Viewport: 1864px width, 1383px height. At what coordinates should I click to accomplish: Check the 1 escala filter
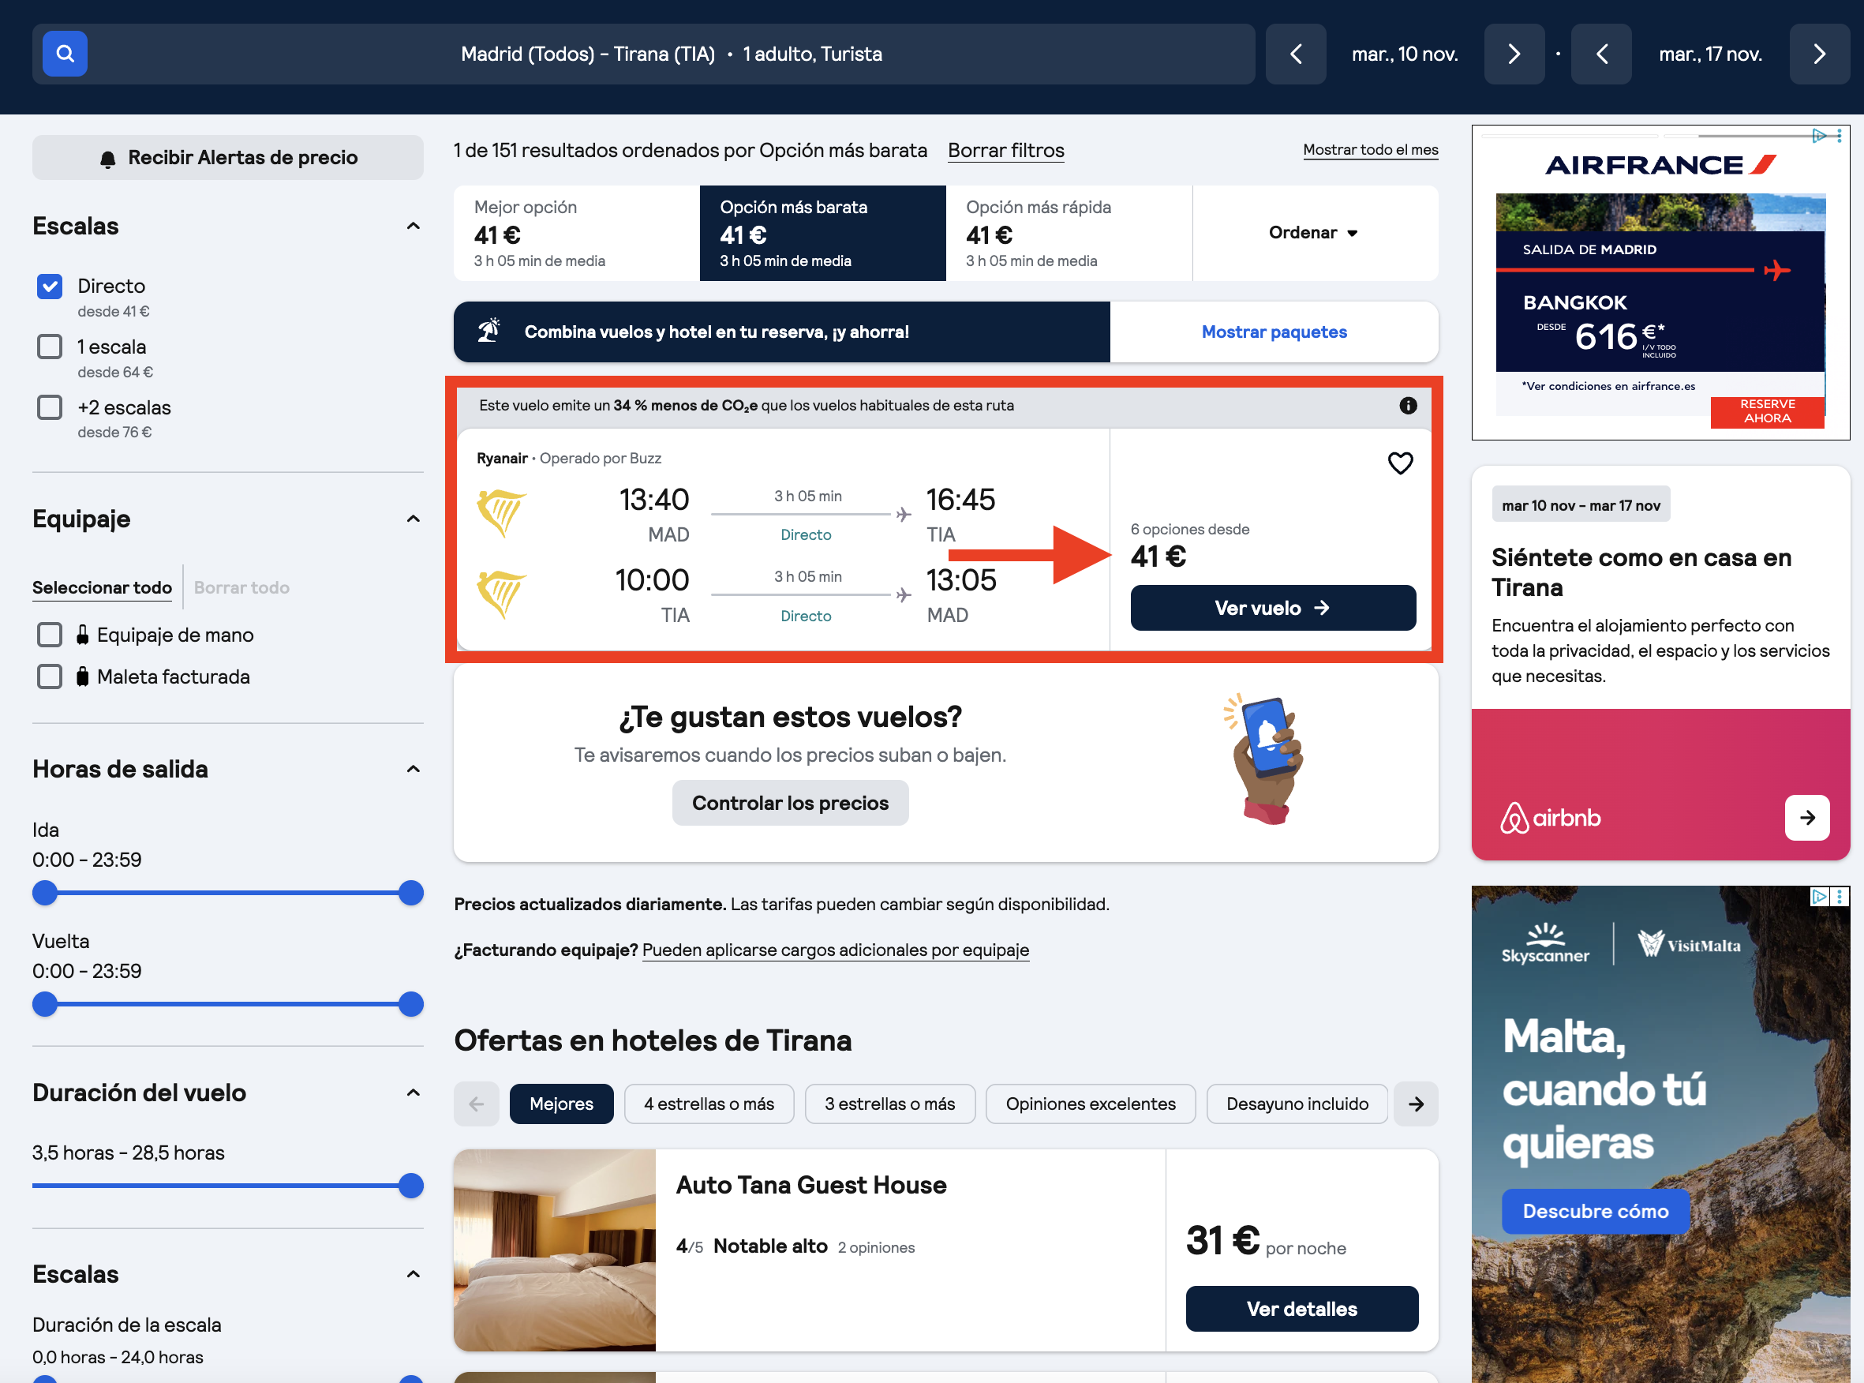point(50,347)
